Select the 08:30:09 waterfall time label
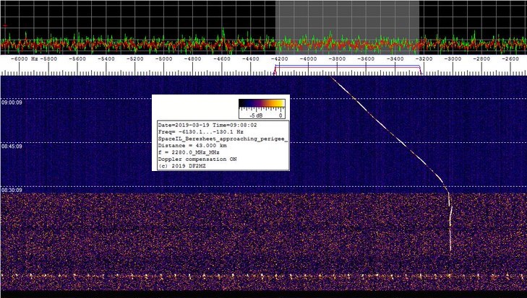Image resolution: width=527 pixels, height=298 pixels. tap(12, 190)
